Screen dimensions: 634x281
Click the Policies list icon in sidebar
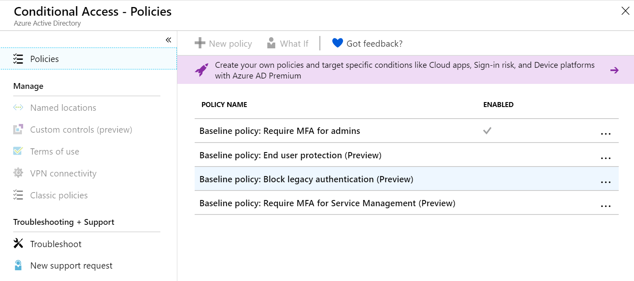pos(18,59)
